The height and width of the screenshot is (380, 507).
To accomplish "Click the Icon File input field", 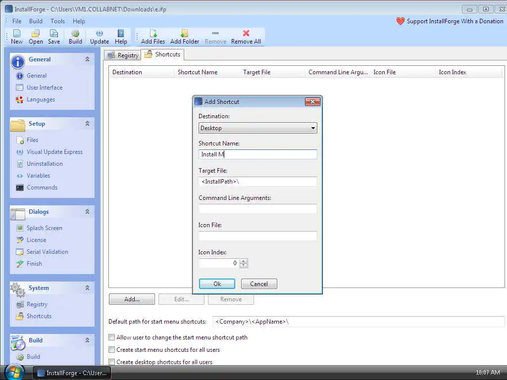I will coord(257,236).
